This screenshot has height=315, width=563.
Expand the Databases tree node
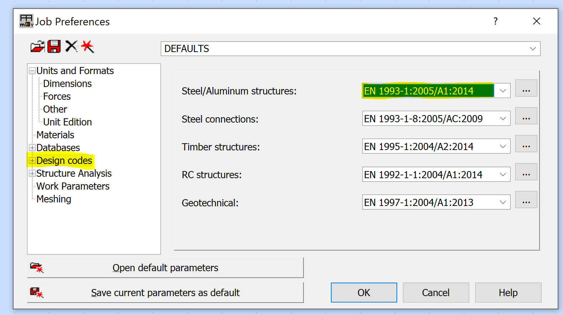click(x=32, y=148)
